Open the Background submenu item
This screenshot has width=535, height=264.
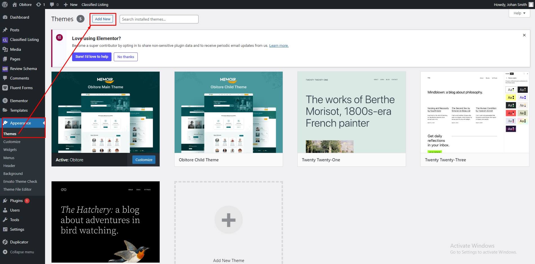tap(13, 173)
